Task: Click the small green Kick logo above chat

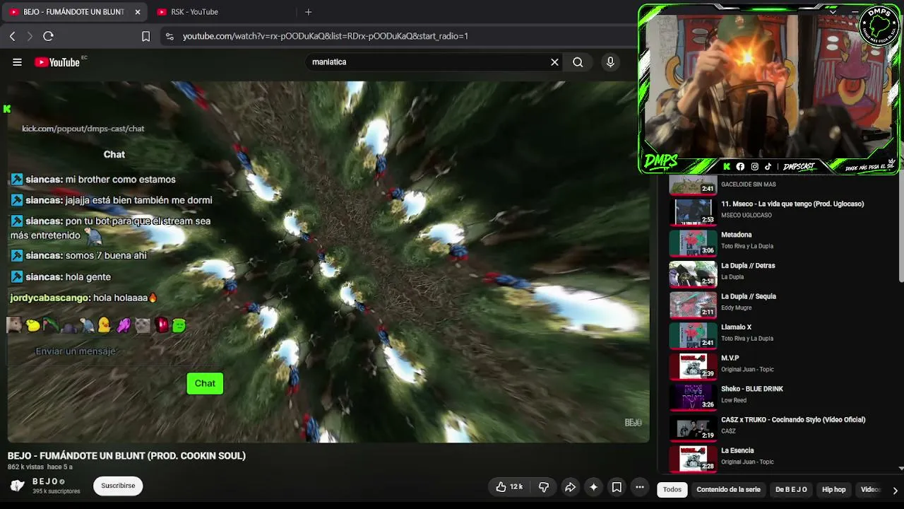Action: (7, 109)
